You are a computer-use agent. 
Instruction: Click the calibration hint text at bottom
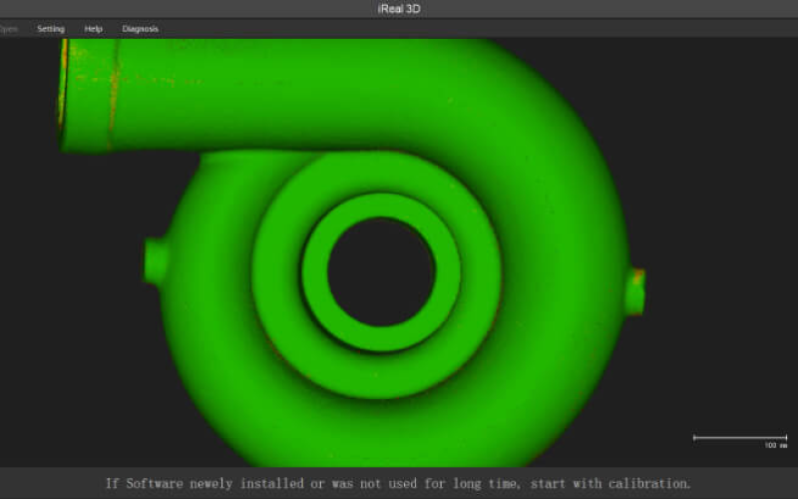[399, 483]
